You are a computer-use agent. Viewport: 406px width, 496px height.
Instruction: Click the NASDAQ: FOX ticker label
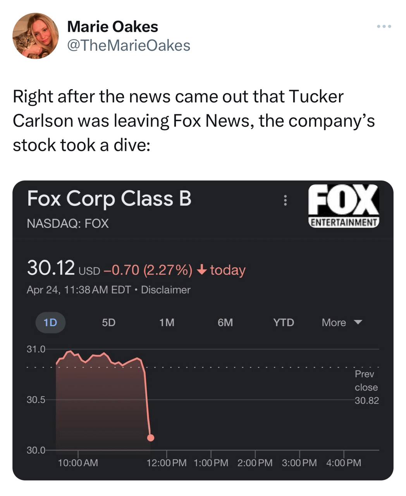click(x=68, y=224)
